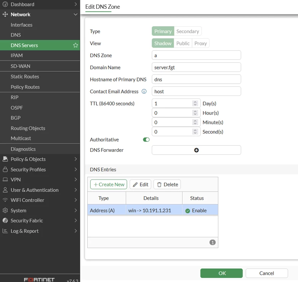Click the VPN laptop icon
Viewport: 298px width, 282px height.
[5, 180]
